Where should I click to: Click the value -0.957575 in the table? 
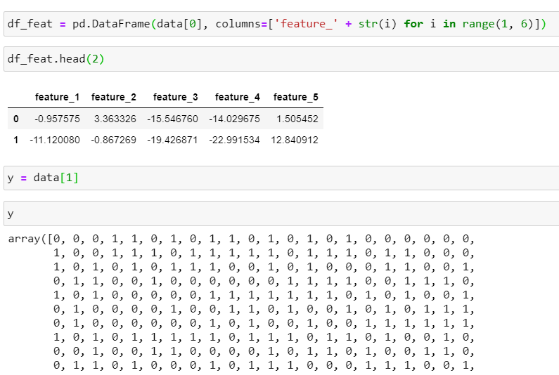pyautogui.click(x=58, y=119)
